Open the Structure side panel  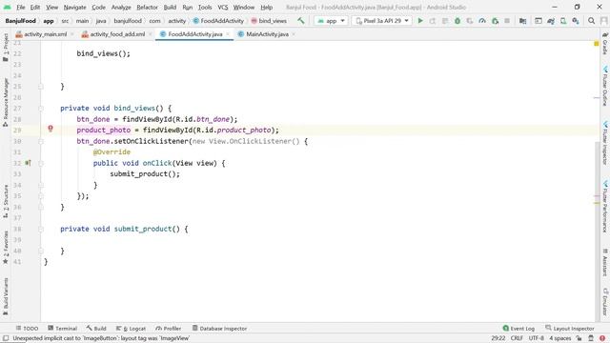pos(6,201)
